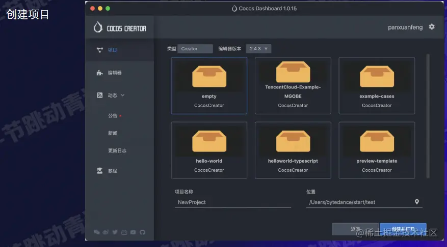
Task: Click the graduate icon beside 教程
Action: click(x=99, y=171)
